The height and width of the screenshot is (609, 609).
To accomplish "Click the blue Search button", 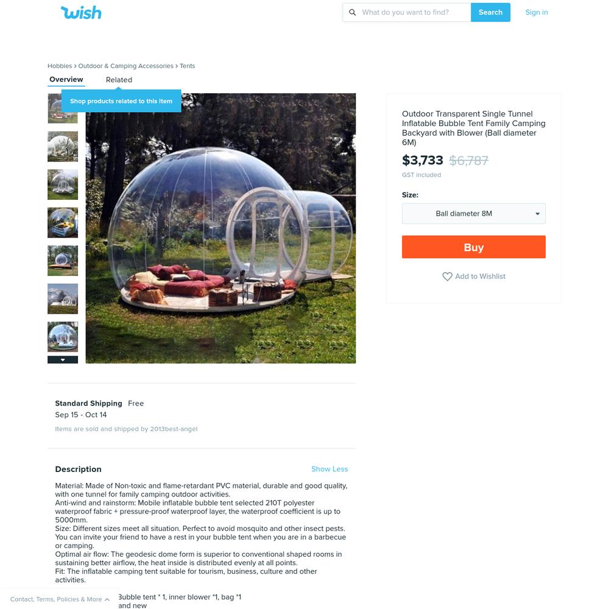I will pos(490,12).
